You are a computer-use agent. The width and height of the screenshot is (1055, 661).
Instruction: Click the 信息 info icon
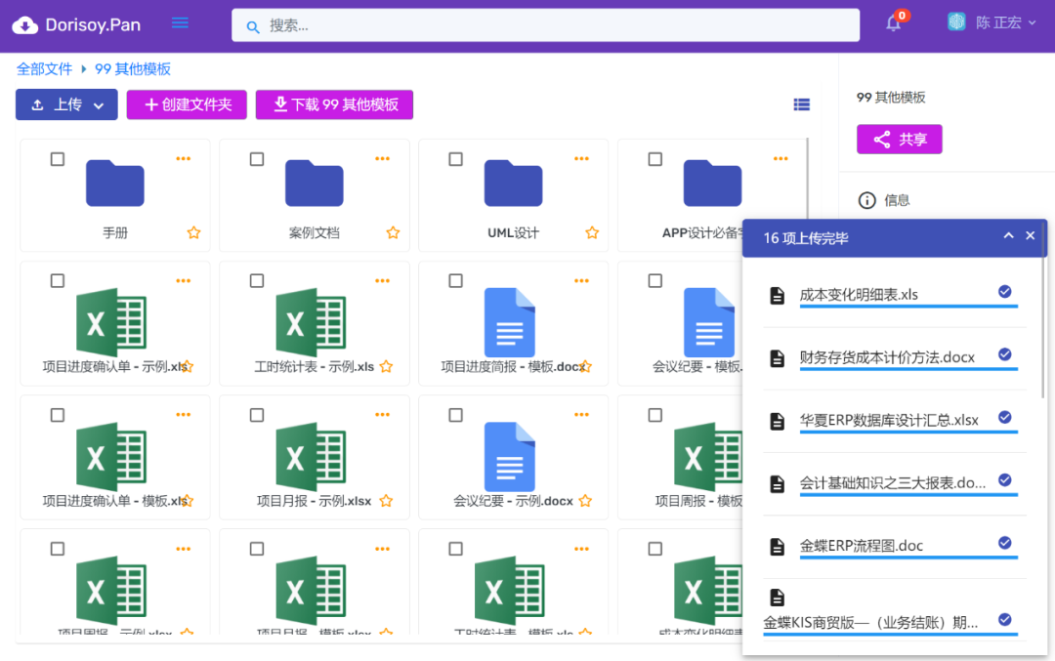[866, 200]
